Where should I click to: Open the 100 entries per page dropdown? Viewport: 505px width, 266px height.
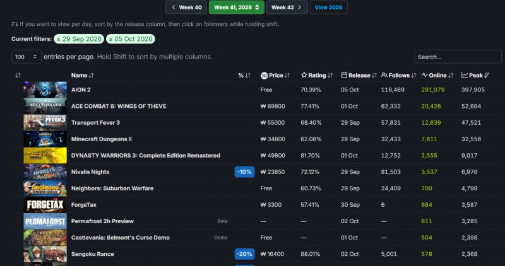(27, 57)
